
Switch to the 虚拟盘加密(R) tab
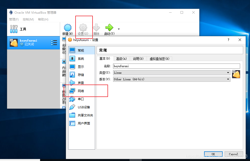click(x=159, y=59)
